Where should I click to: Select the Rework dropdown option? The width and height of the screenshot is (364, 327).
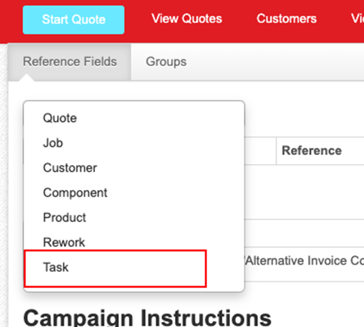click(x=64, y=242)
